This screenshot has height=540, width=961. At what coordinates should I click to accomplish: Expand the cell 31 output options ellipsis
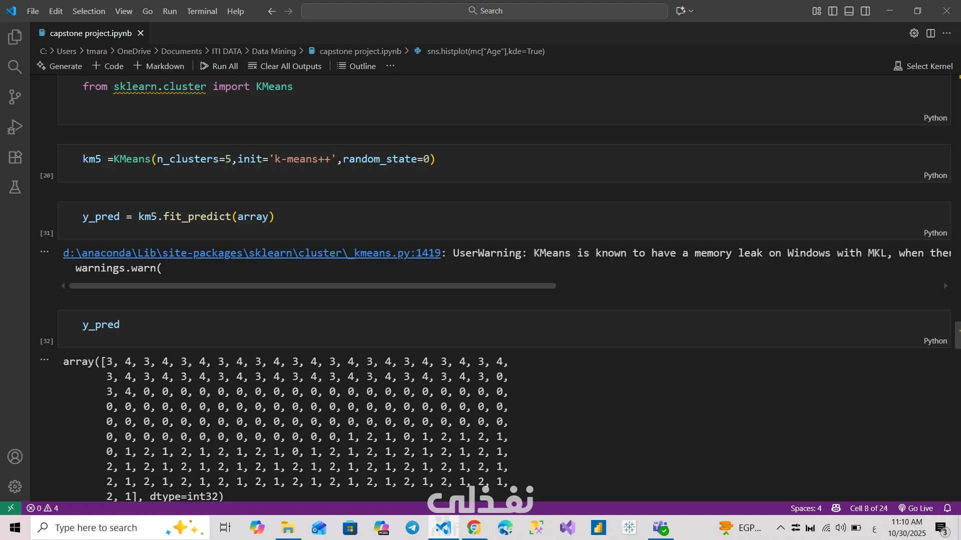click(45, 252)
